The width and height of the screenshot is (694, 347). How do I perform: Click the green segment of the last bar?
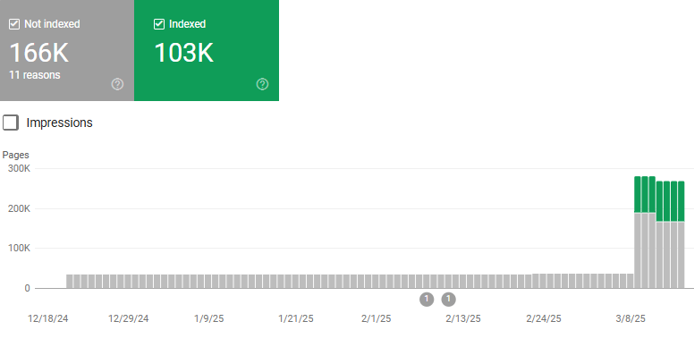tap(681, 201)
